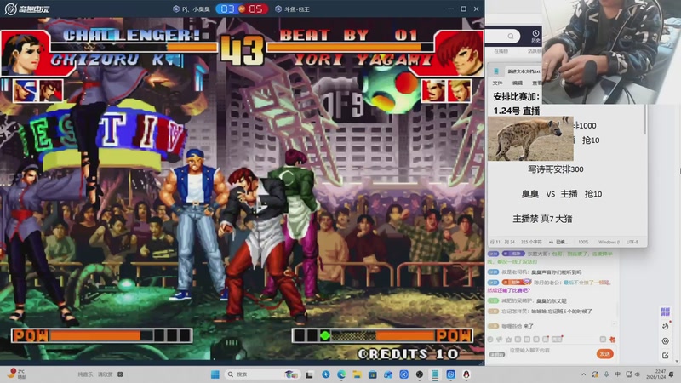Open the volume control in system tray

(638, 374)
